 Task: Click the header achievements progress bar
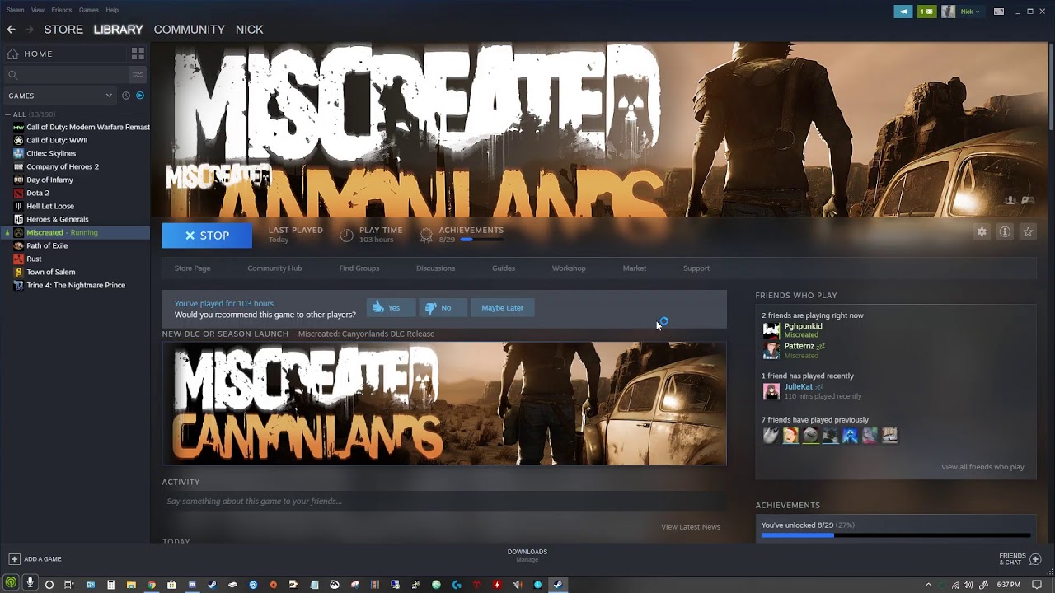(483, 240)
